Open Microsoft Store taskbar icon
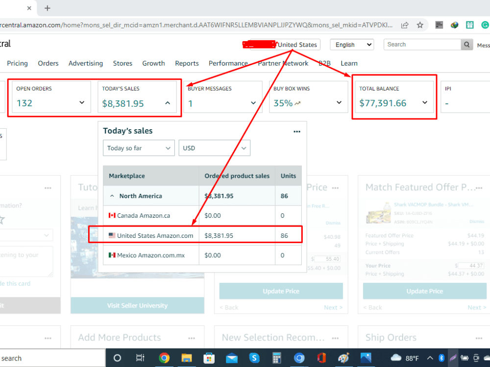This screenshot has width=490, height=367. pos(209,358)
